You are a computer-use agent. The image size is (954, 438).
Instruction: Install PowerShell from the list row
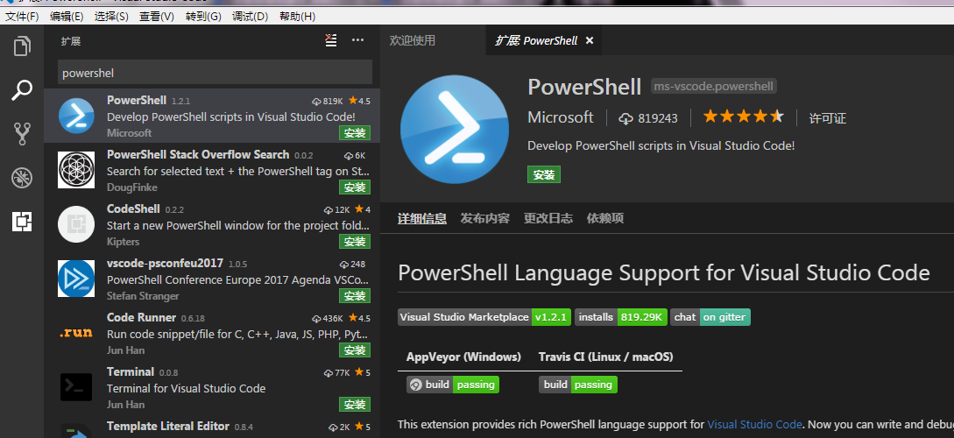355,133
